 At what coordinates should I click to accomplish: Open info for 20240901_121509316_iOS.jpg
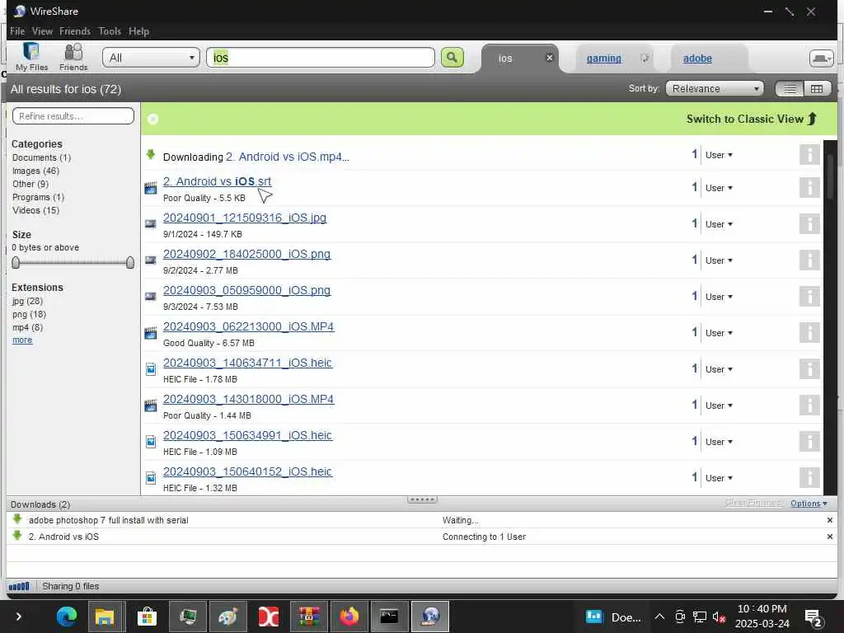[809, 223]
